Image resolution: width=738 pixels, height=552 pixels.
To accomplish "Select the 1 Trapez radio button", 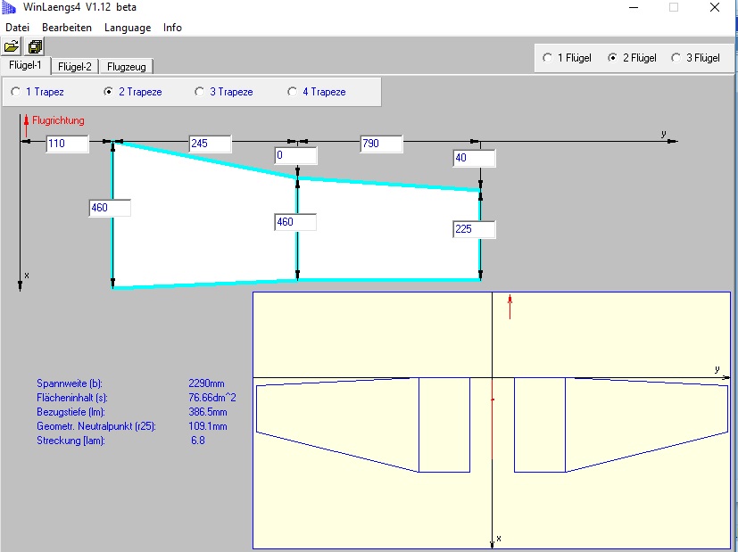I will click(x=16, y=92).
